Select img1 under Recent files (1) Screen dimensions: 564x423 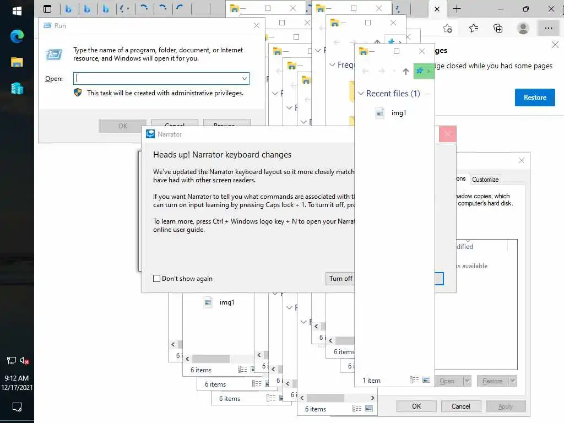coord(399,113)
